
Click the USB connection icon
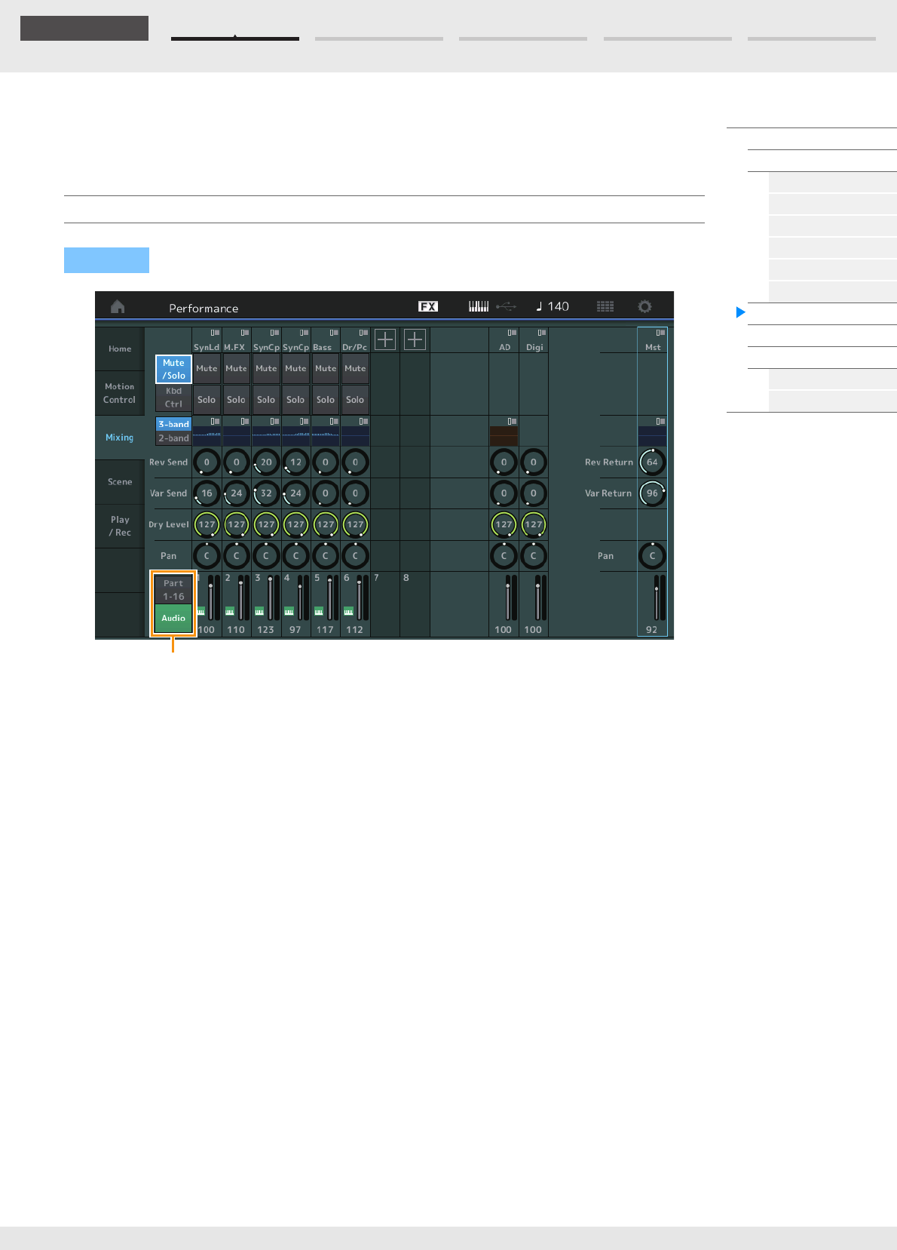pyautogui.click(x=507, y=306)
